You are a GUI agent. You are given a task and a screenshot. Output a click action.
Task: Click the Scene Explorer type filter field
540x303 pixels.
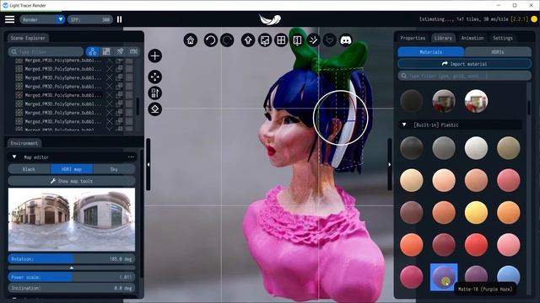46,52
